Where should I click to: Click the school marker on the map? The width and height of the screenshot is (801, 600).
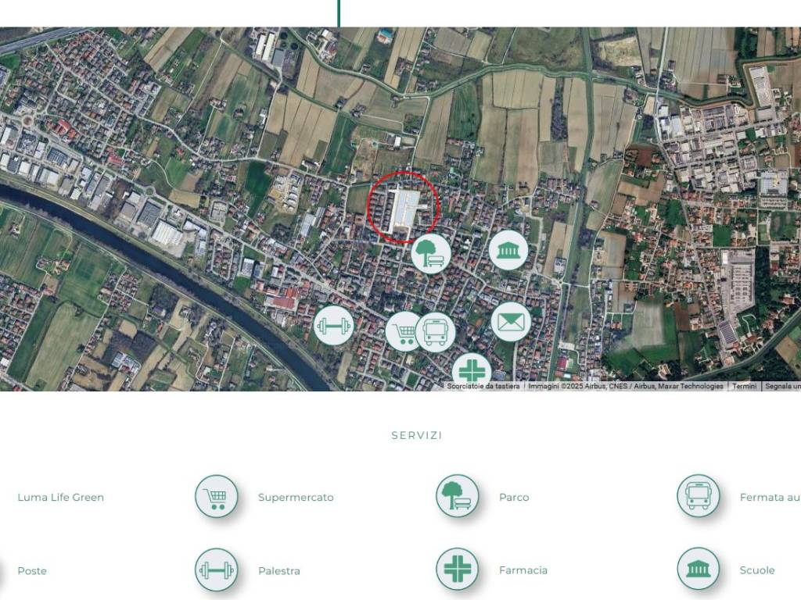508,251
